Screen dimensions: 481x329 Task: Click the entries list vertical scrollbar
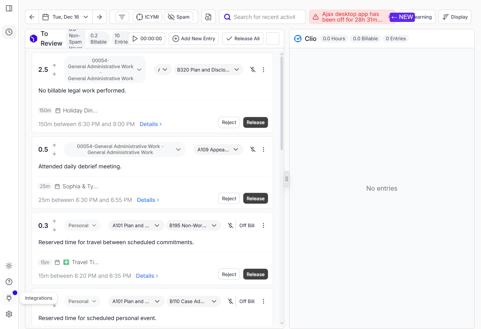(282, 104)
